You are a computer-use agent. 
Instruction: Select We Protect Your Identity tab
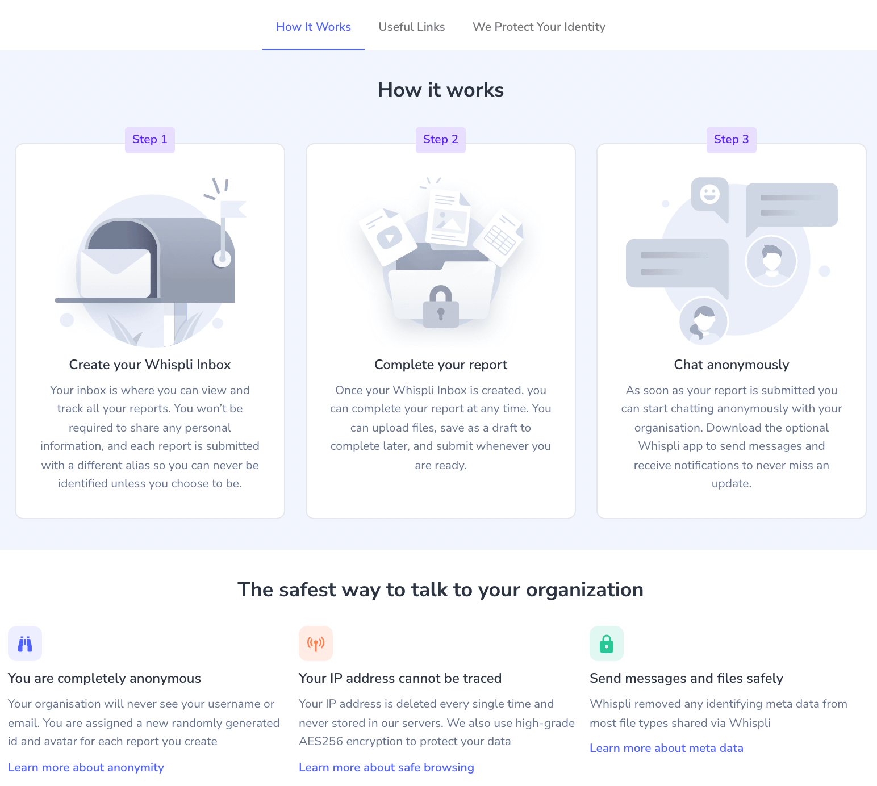(539, 27)
